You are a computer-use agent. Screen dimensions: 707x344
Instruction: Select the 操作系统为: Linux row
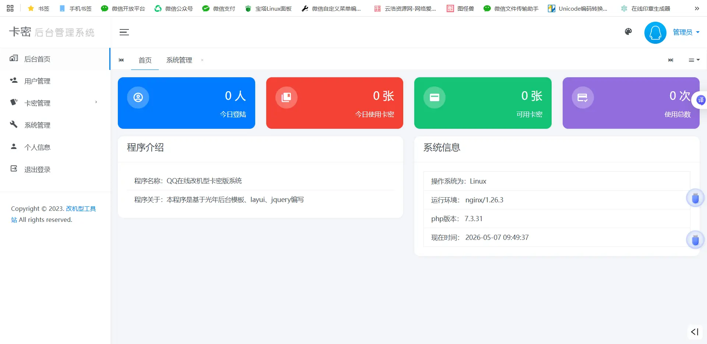(x=557, y=181)
